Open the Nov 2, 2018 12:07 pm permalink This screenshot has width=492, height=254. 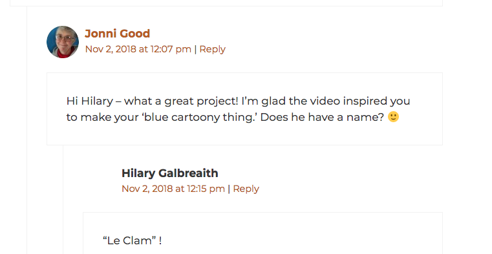pos(138,49)
